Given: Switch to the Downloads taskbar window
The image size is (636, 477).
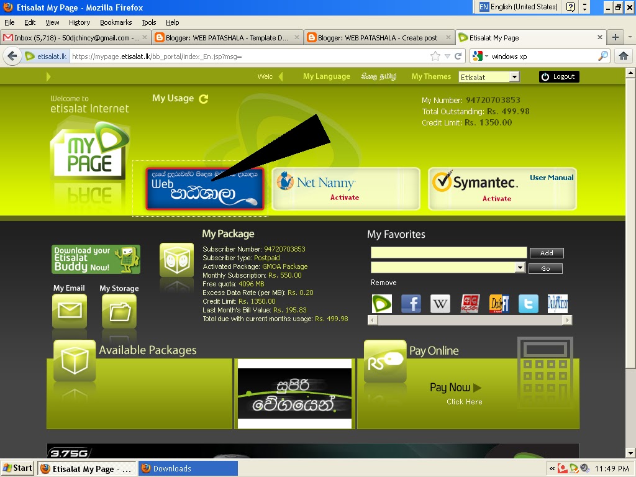Looking at the screenshot, I should coord(188,468).
